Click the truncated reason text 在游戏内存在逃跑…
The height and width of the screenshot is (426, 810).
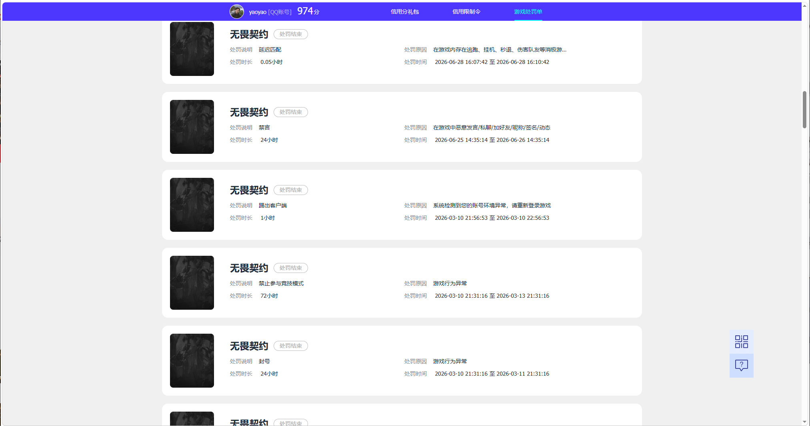[x=500, y=50]
